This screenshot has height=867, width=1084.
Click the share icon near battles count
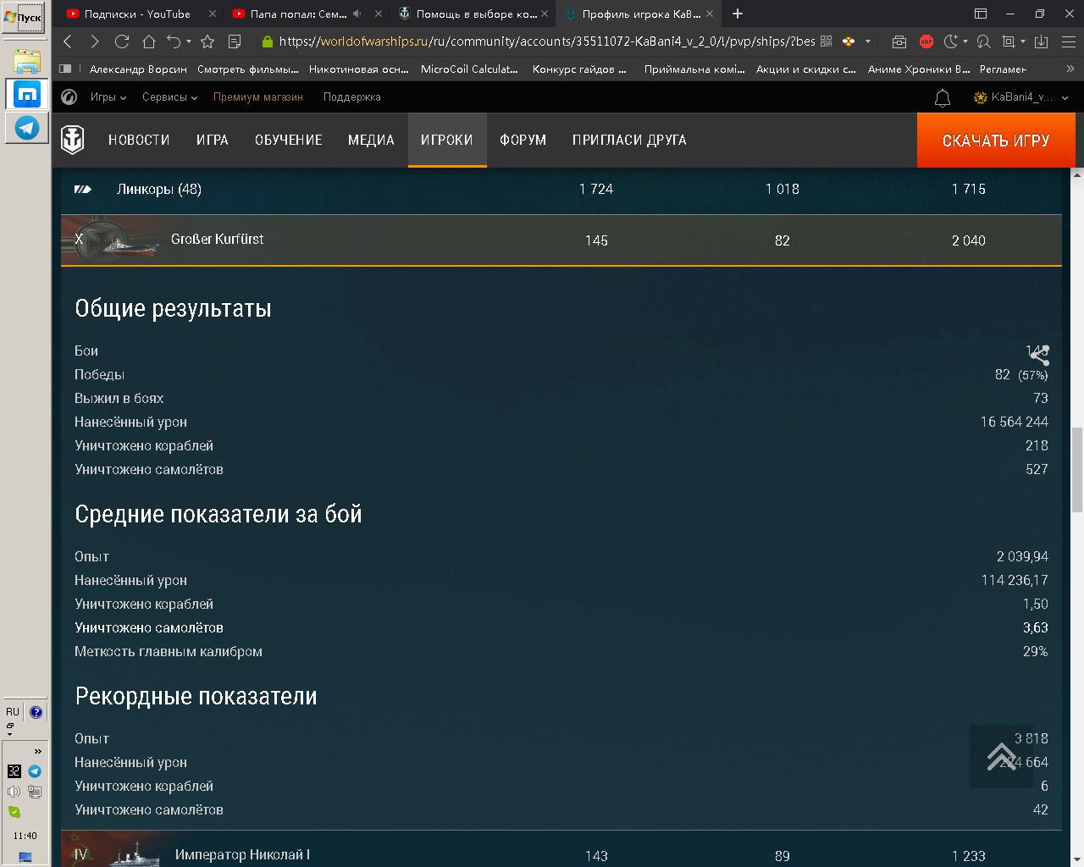click(x=1039, y=355)
